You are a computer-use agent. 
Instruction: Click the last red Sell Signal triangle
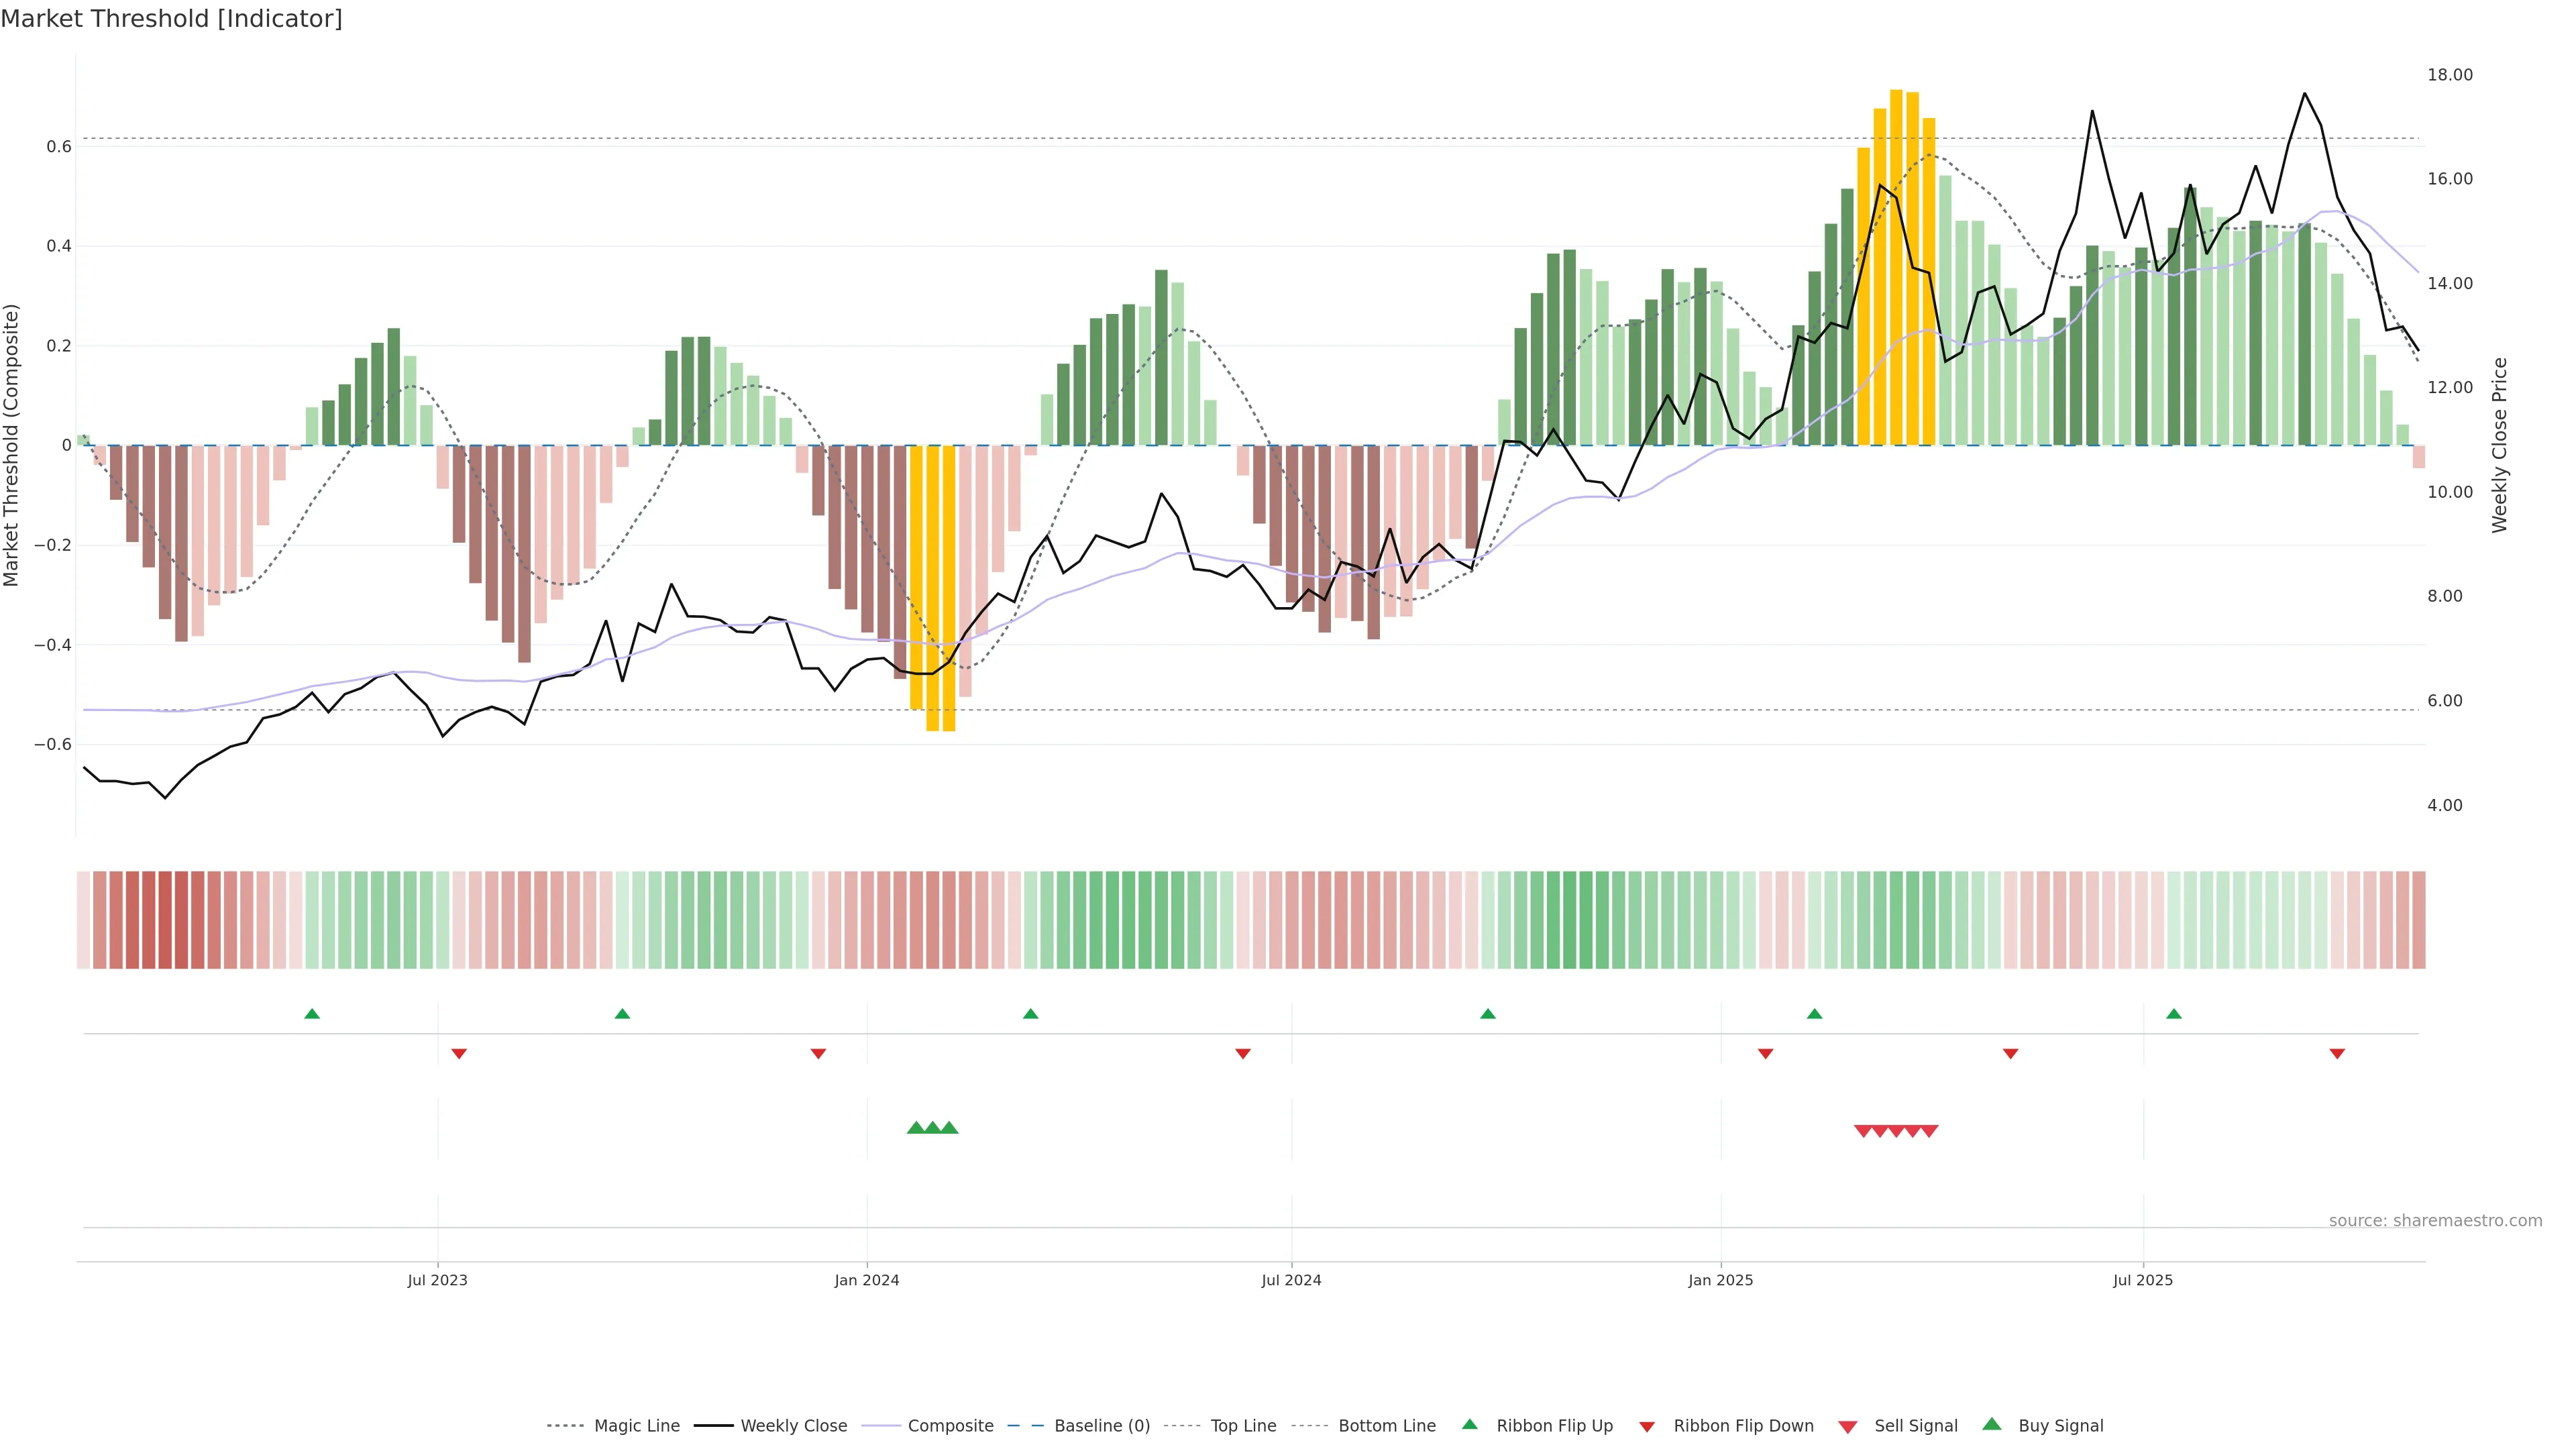[1929, 1131]
